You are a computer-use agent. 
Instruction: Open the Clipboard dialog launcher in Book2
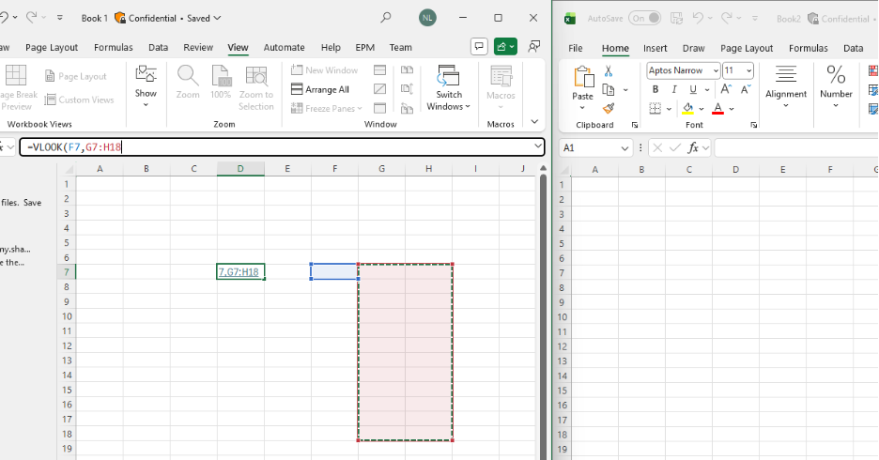[x=635, y=125]
